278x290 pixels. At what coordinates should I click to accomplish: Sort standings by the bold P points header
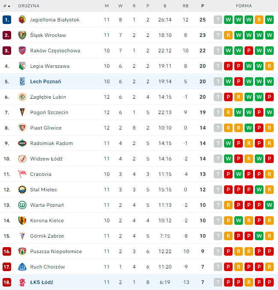(x=203, y=6)
